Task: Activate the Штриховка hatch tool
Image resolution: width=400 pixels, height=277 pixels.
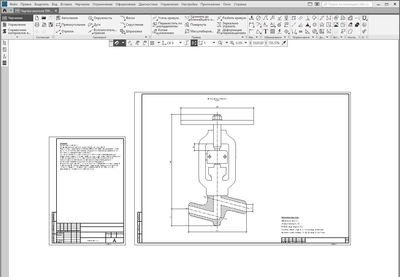Action: pos(131,31)
